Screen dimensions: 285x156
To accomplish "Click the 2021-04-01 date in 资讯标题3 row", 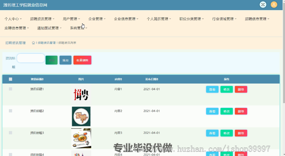I will (x=152, y=133).
